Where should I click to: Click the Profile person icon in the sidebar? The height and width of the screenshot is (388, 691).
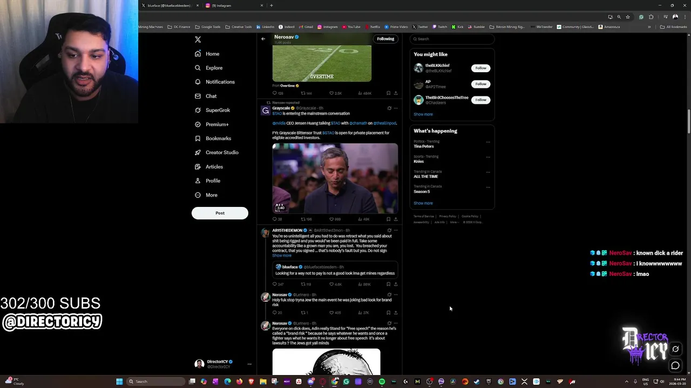click(x=198, y=181)
